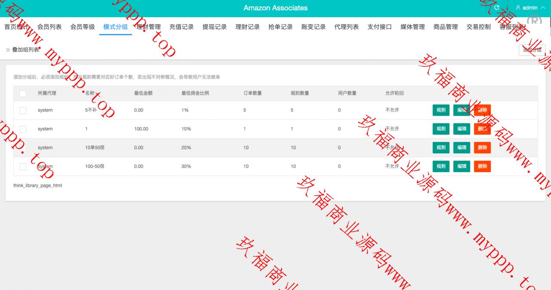Toggle the select-all checkbox in table header

coord(23,93)
